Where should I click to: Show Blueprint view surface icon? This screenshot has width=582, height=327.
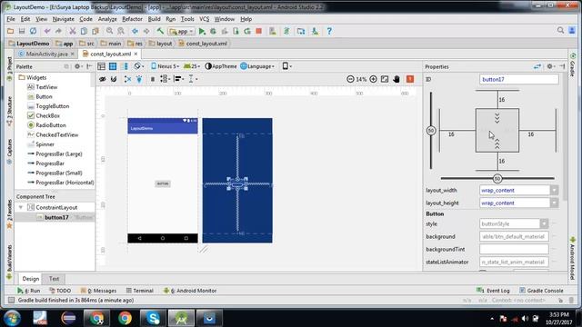pyautogui.click(x=113, y=66)
